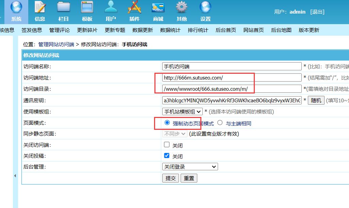The image size is (349, 208).
Task: Collapse the left sidebar with arrow
Action: click(15, 176)
